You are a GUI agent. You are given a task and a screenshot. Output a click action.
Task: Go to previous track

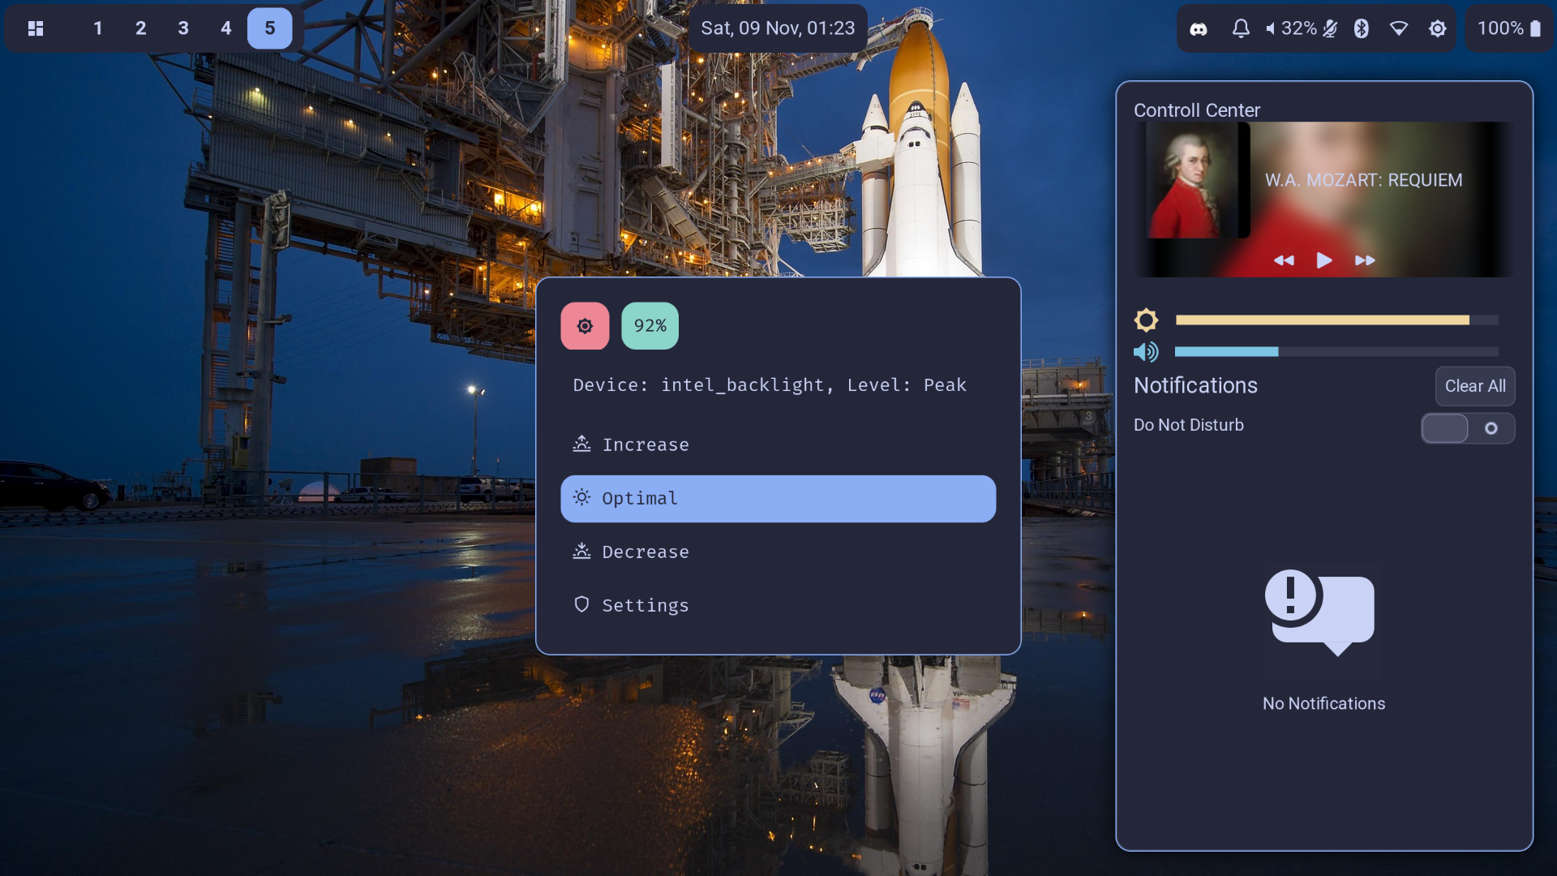(1284, 260)
